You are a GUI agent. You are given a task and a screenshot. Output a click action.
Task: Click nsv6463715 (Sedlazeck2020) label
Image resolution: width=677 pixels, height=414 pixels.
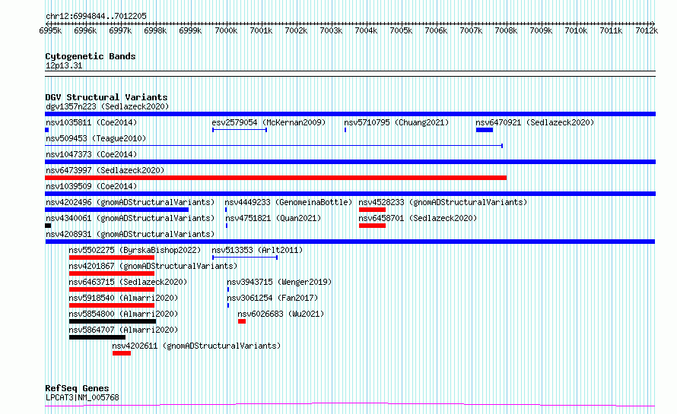click(x=128, y=282)
